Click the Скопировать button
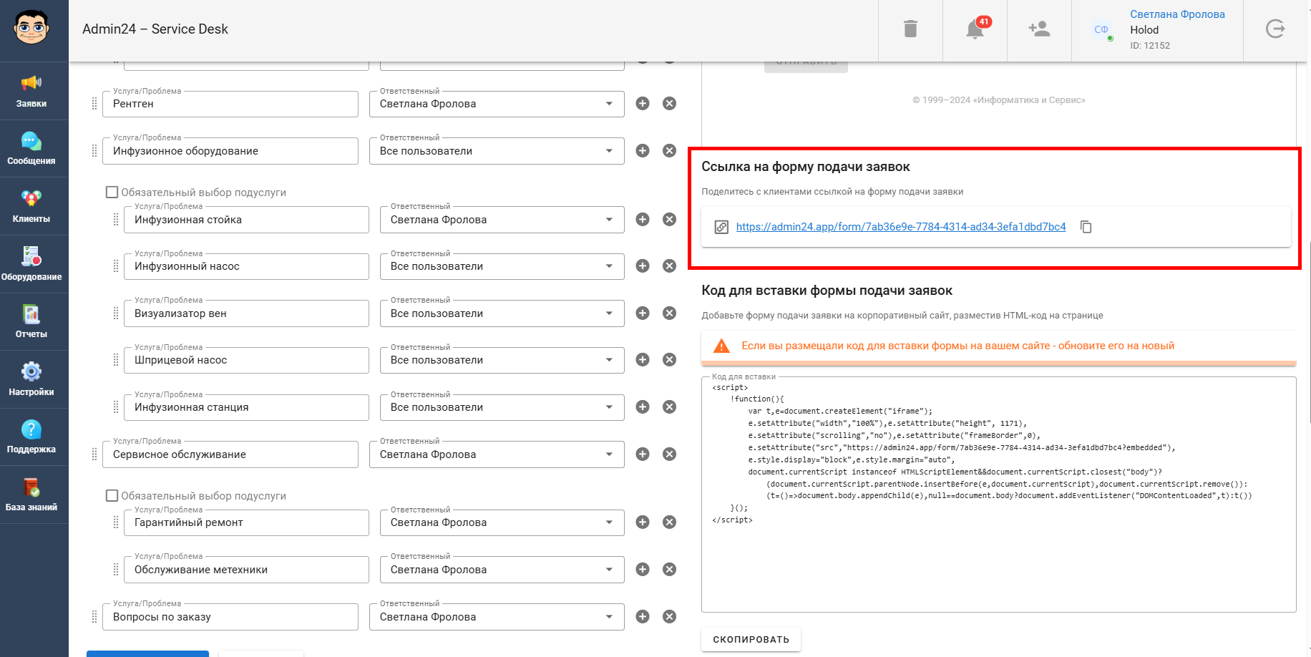The height and width of the screenshot is (657, 1311). click(751, 640)
